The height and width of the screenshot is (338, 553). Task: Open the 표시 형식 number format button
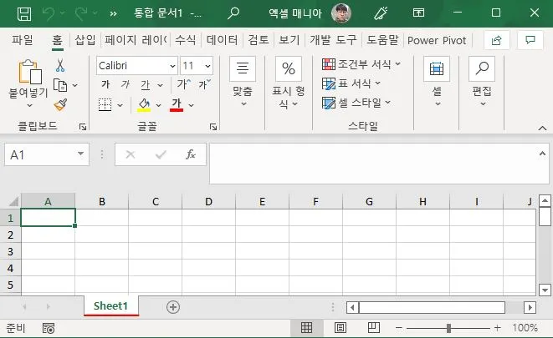point(289,83)
